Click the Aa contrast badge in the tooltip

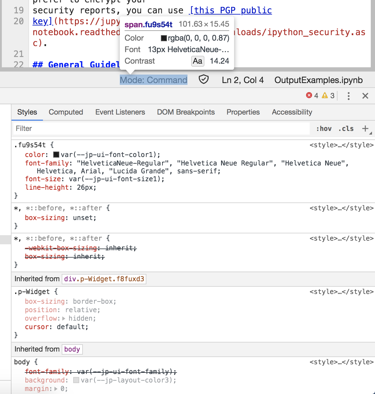197,61
